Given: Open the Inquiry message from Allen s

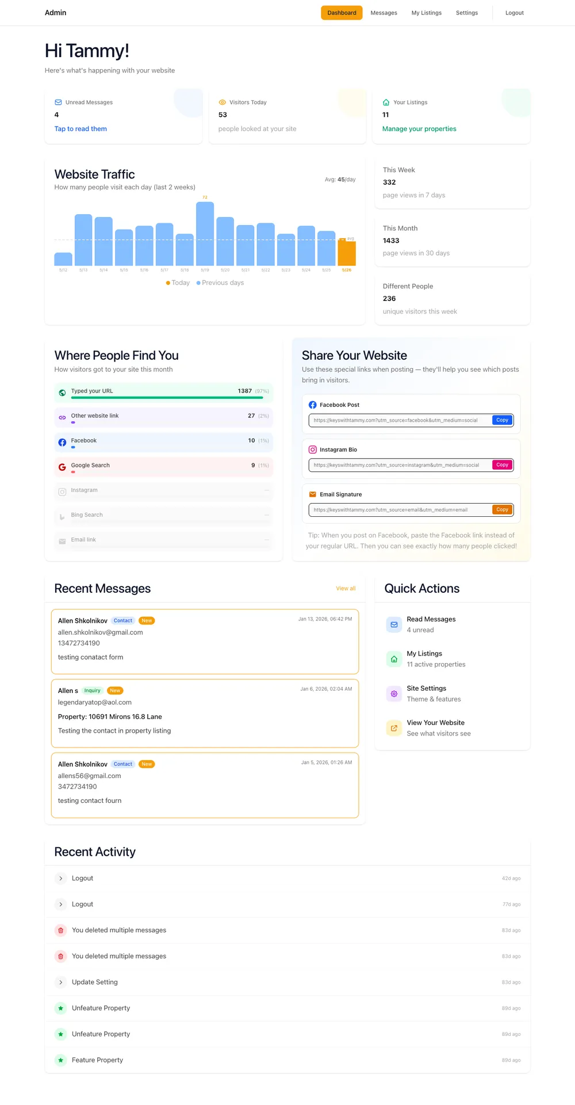Looking at the screenshot, I should (205, 714).
